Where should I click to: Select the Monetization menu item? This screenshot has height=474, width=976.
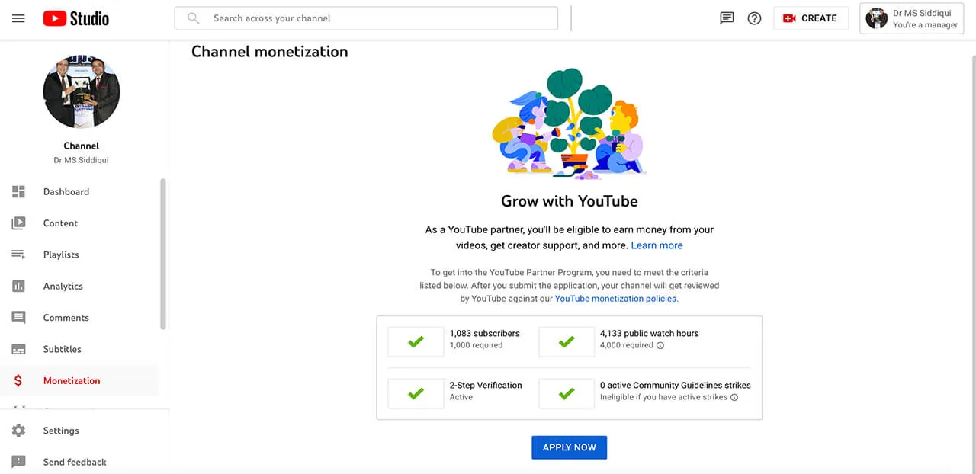pos(79,381)
